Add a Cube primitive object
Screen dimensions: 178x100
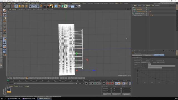click(56, 6)
